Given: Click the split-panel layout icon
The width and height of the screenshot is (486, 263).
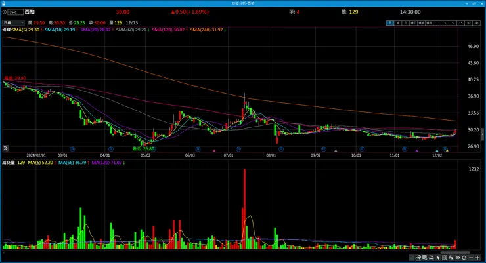Looking at the screenshot, I should point(445,258).
